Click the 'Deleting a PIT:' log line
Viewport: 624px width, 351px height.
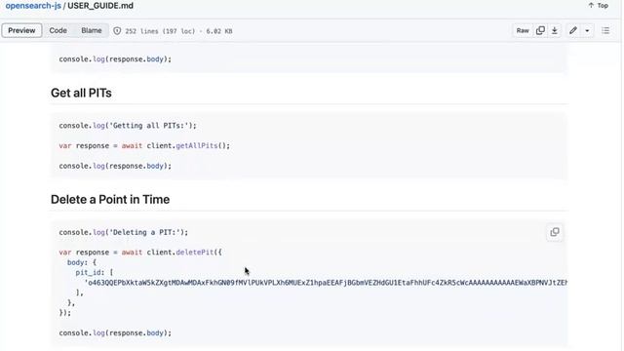point(124,232)
